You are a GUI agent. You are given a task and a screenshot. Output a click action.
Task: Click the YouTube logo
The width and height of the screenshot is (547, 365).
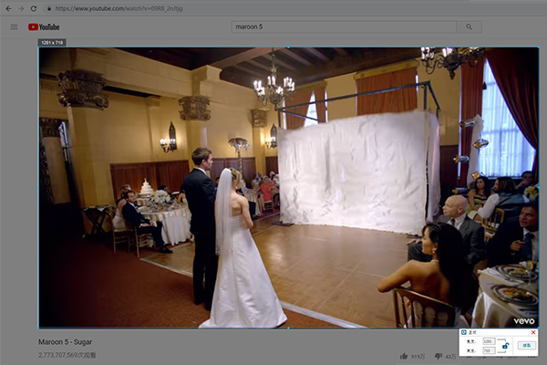tap(44, 26)
